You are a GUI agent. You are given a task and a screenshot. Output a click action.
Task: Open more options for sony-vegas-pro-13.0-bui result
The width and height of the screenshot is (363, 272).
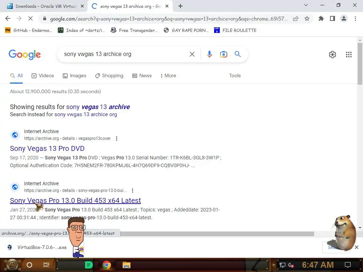click(x=133, y=190)
